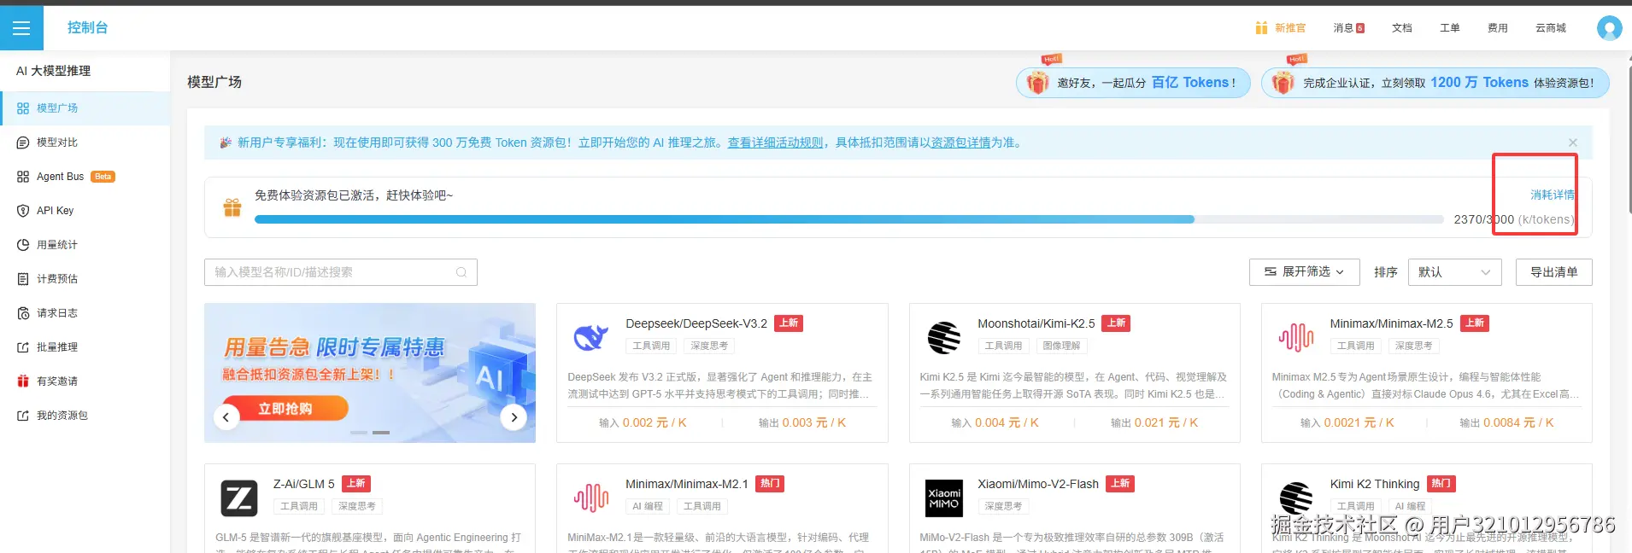Click 图像理解 tag on Kimi-K2.5

(x=1061, y=346)
